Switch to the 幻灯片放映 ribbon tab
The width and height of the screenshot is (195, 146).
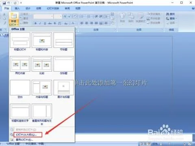(x=53, y=9)
